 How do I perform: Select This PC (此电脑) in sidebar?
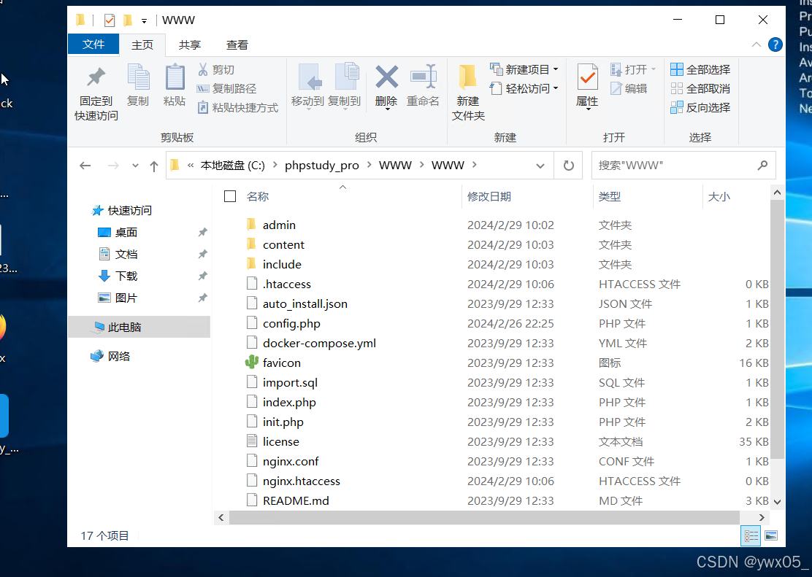click(x=139, y=327)
